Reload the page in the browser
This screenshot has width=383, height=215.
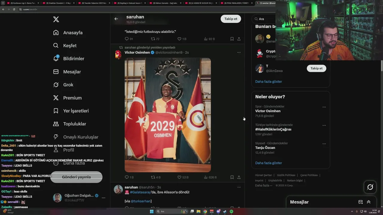point(14,10)
